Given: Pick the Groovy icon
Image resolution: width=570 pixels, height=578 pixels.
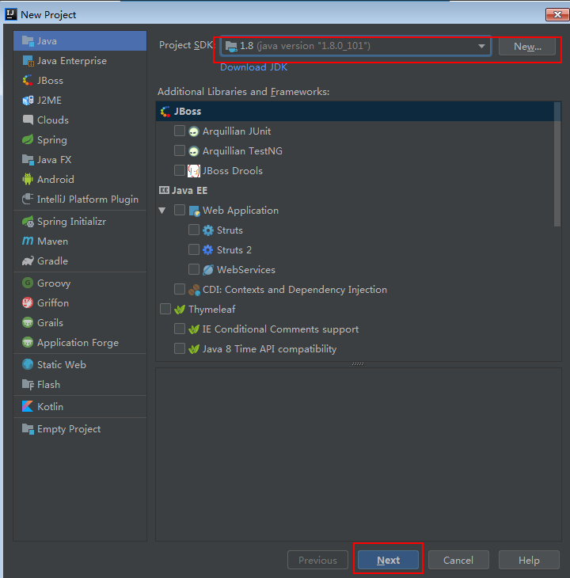Looking at the screenshot, I should [28, 283].
